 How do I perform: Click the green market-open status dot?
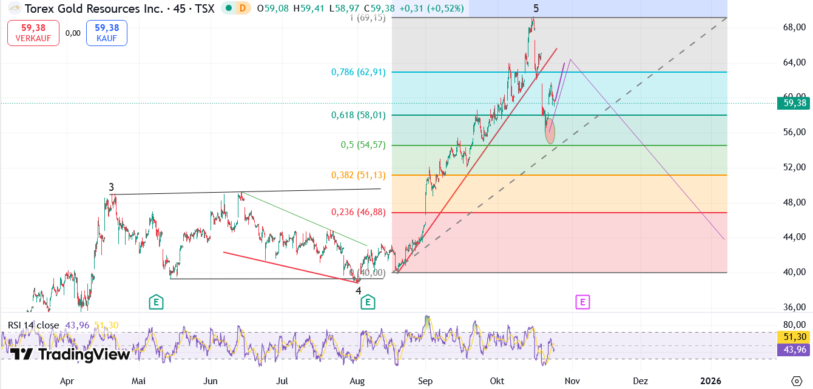(228, 8)
